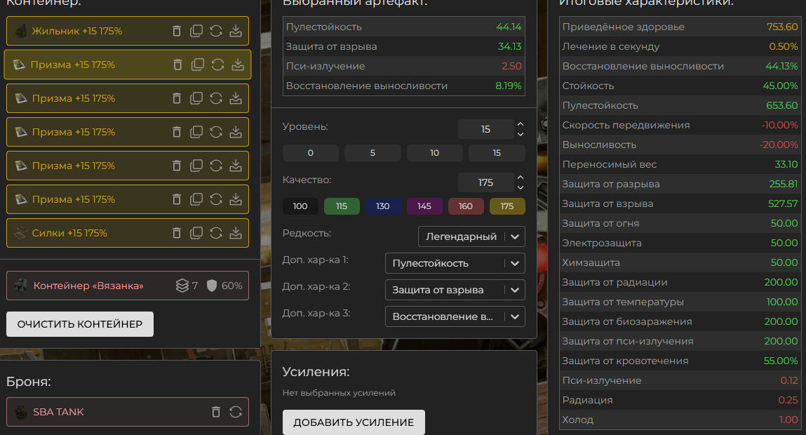
Task: Expand Доп. хар-ка 2 dropdown Защита от взрыва
Action: (455, 290)
